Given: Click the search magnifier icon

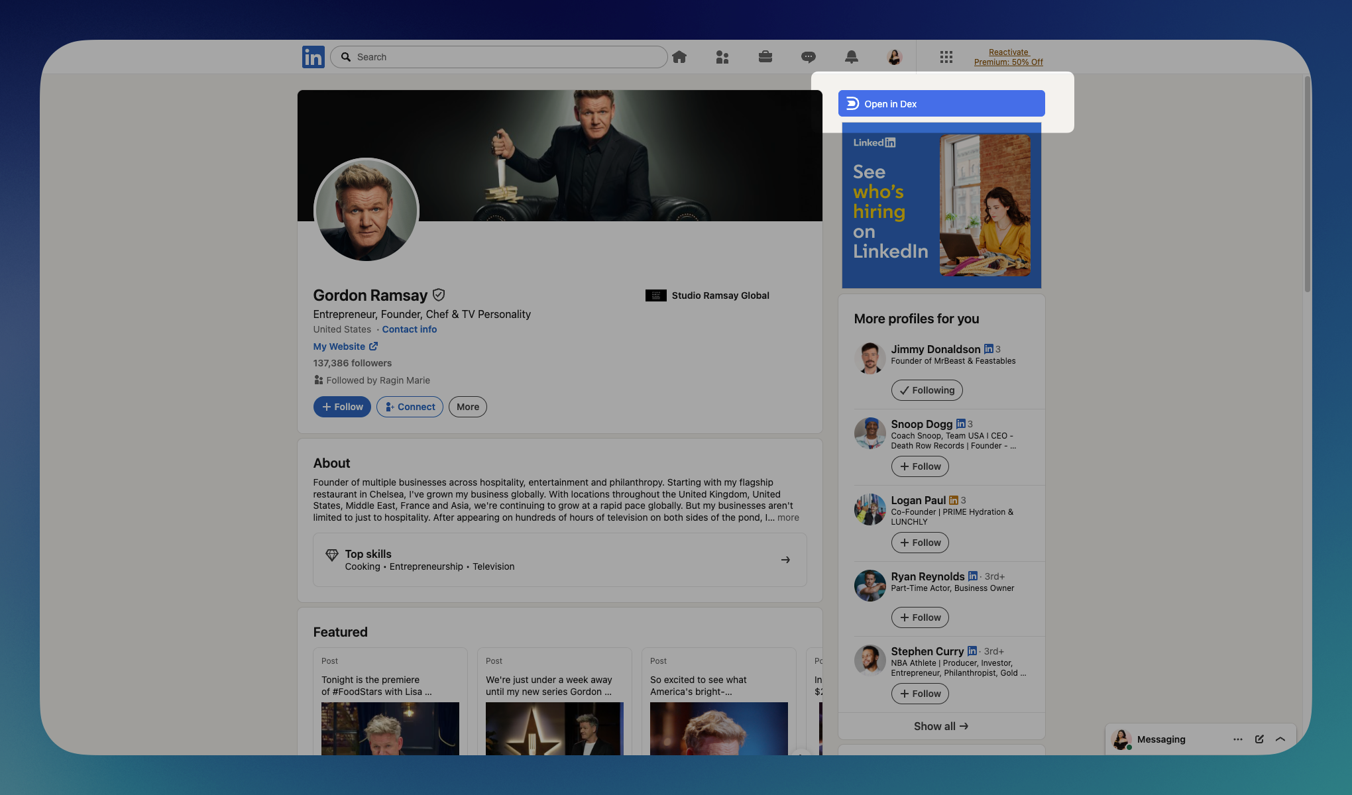Looking at the screenshot, I should 346,57.
